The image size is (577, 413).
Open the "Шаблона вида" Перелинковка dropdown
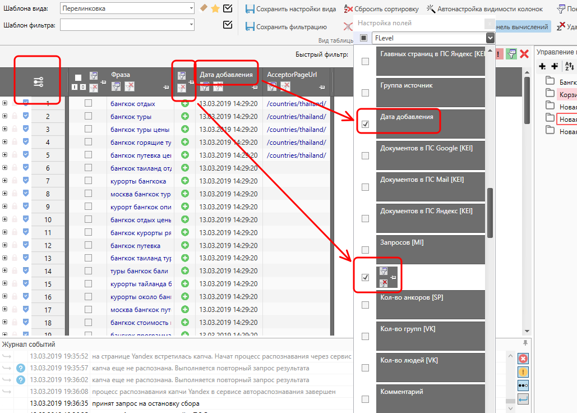[x=191, y=8]
